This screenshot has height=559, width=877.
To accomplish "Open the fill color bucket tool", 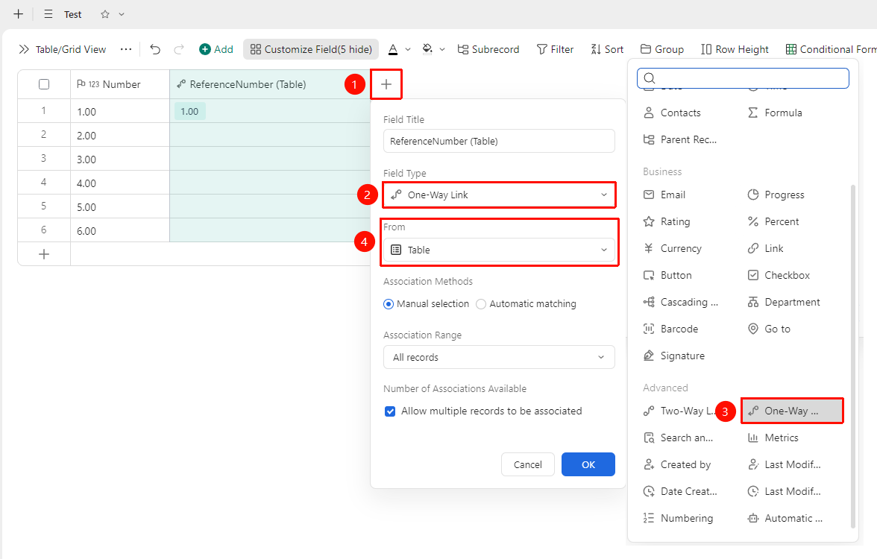I will pos(427,49).
